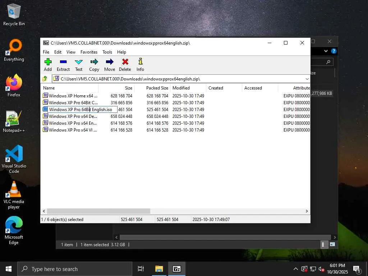Screen dimensions: 368x276
Task: Sort by the Created column header
Action: 224,88
